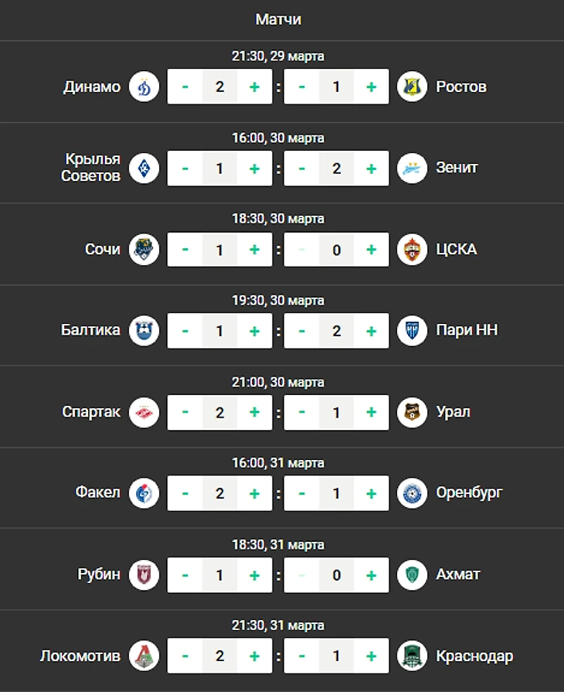Increase Динамо predicted goals with plus
This screenshot has height=692, width=564.
[254, 87]
